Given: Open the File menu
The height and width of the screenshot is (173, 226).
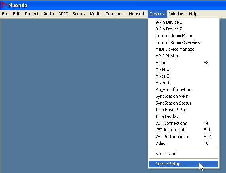Looking at the screenshot, I should [x=5, y=14].
